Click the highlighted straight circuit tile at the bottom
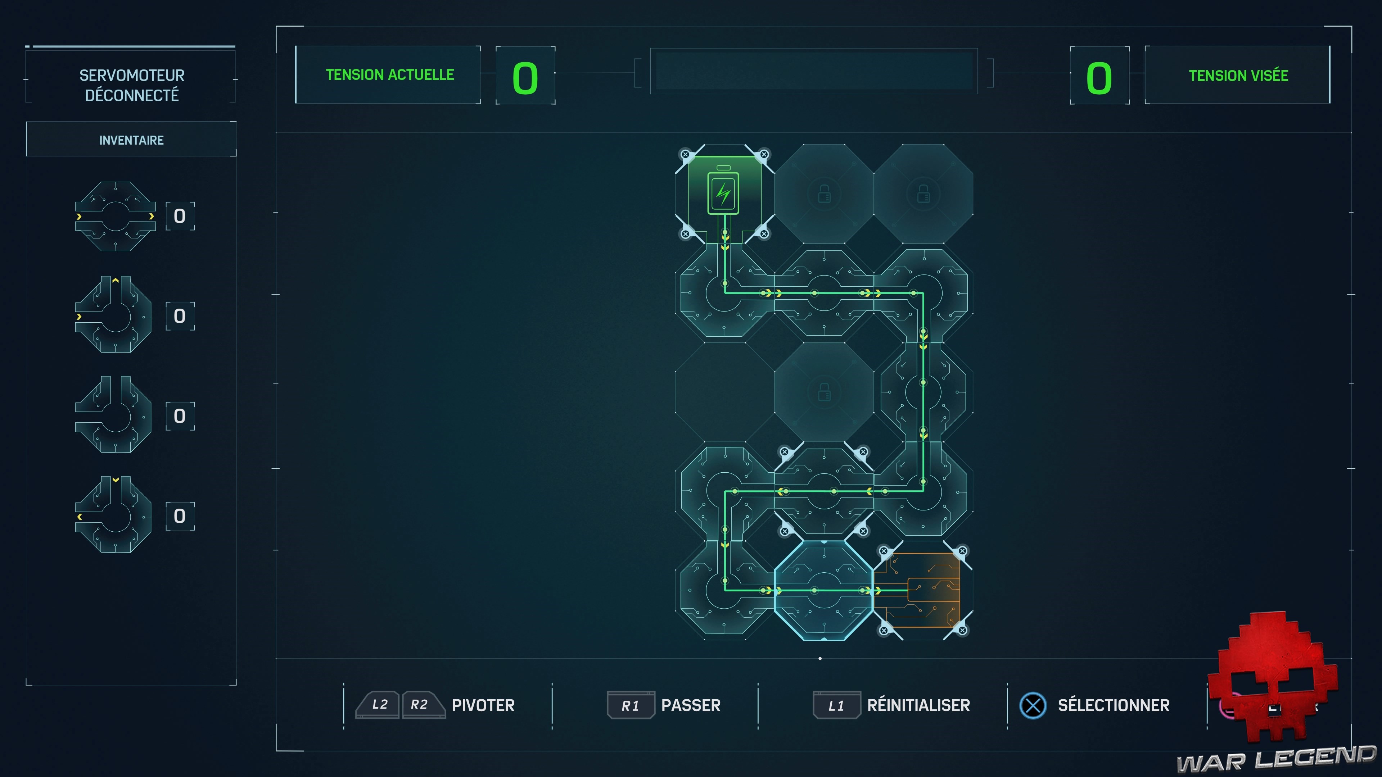This screenshot has width=1382, height=777. 824,590
